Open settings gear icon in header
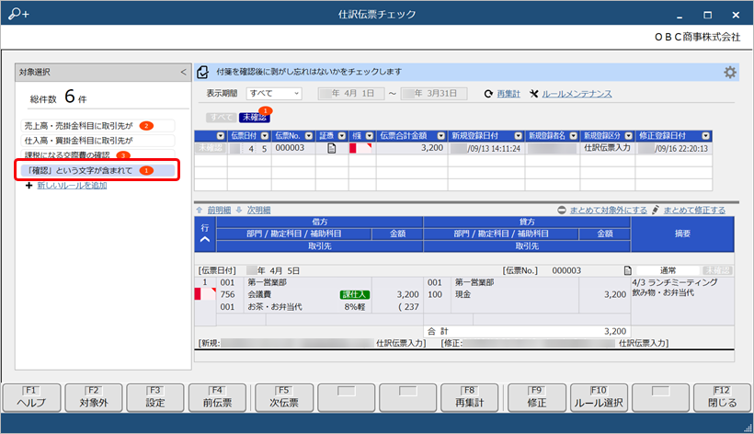The image size is (754, 434). tap(730, 72)
